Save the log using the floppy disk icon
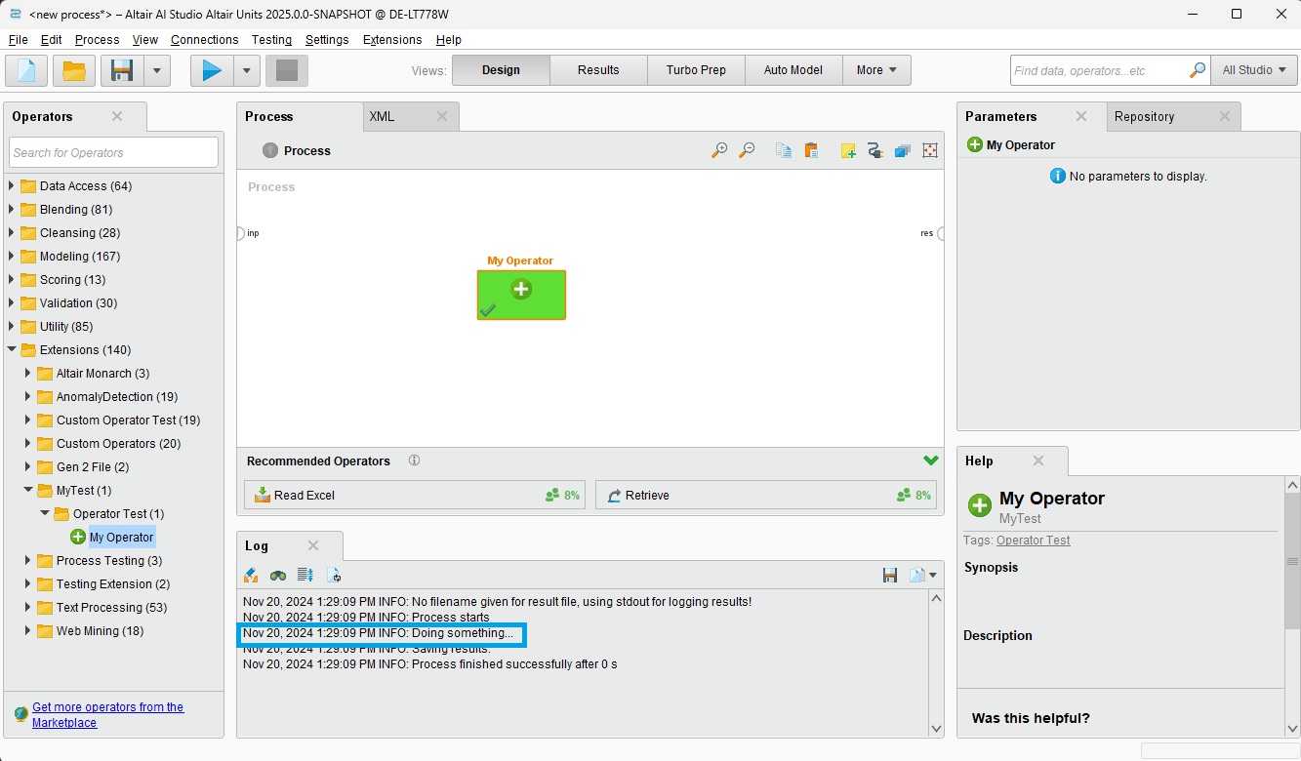 point(889,576)
